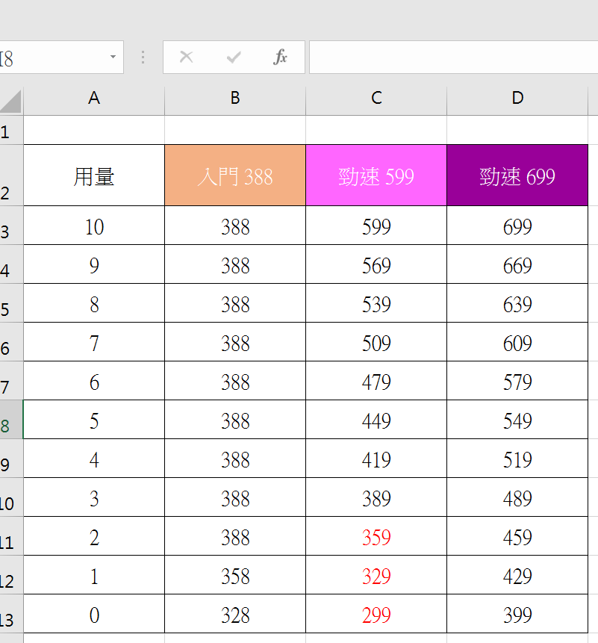Click the vertical ellipsis next to Name Box
The width and height of the screenshot is (598, 643).
pyautogui.click(x=142, y=57)
